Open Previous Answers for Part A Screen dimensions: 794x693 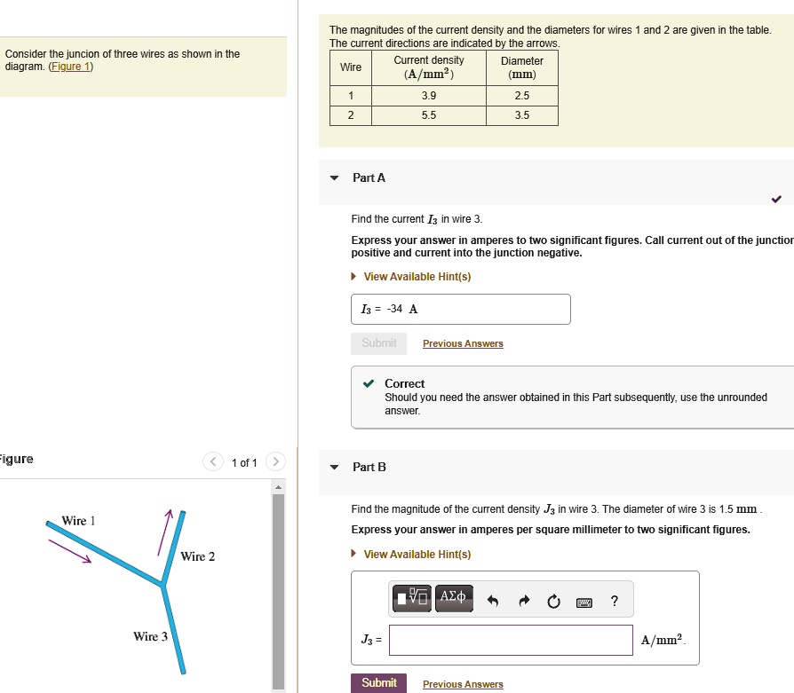pos(463,343)
